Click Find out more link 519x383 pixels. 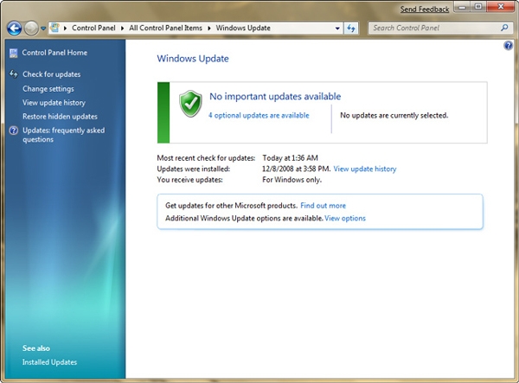[323, 206]
